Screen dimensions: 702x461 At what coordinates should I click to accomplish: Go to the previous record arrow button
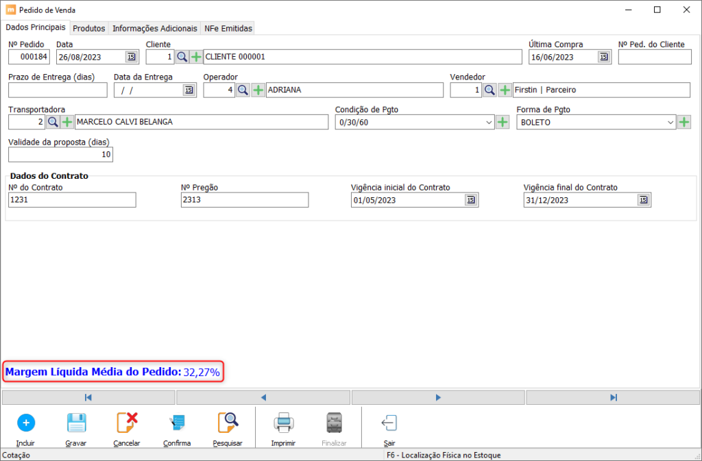coord(263,397)
